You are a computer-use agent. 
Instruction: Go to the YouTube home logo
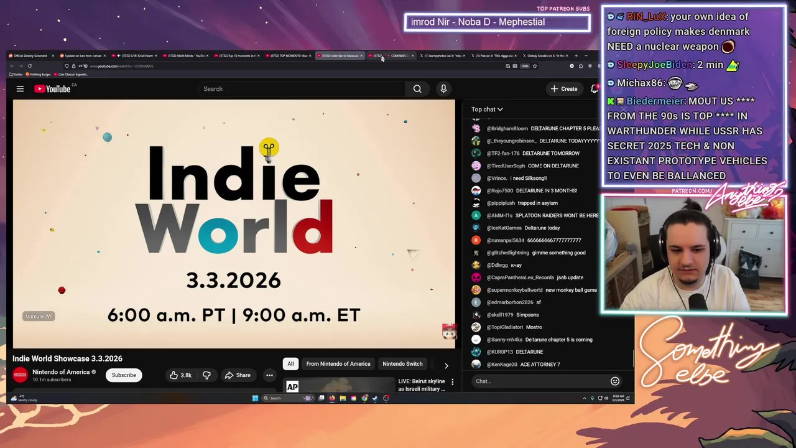point(52,89)
